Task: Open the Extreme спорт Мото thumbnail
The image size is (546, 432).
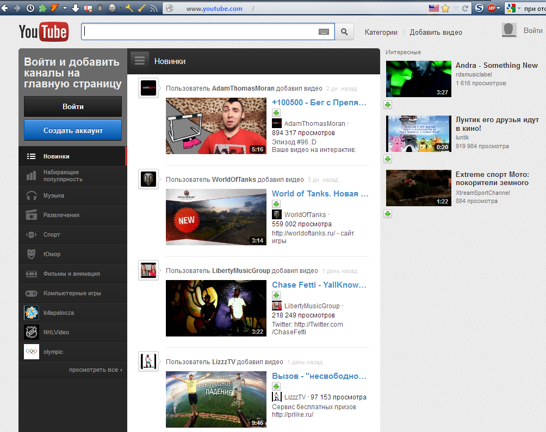Action: coord(419,188)
